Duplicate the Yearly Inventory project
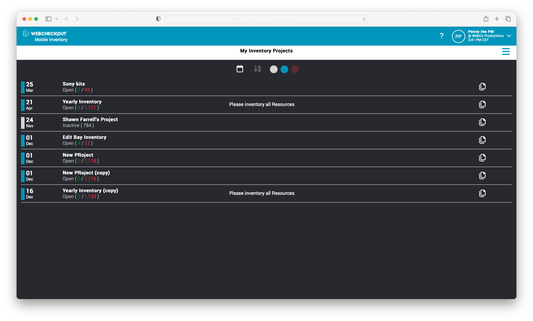Screen dimensions: 533x321 482,104
